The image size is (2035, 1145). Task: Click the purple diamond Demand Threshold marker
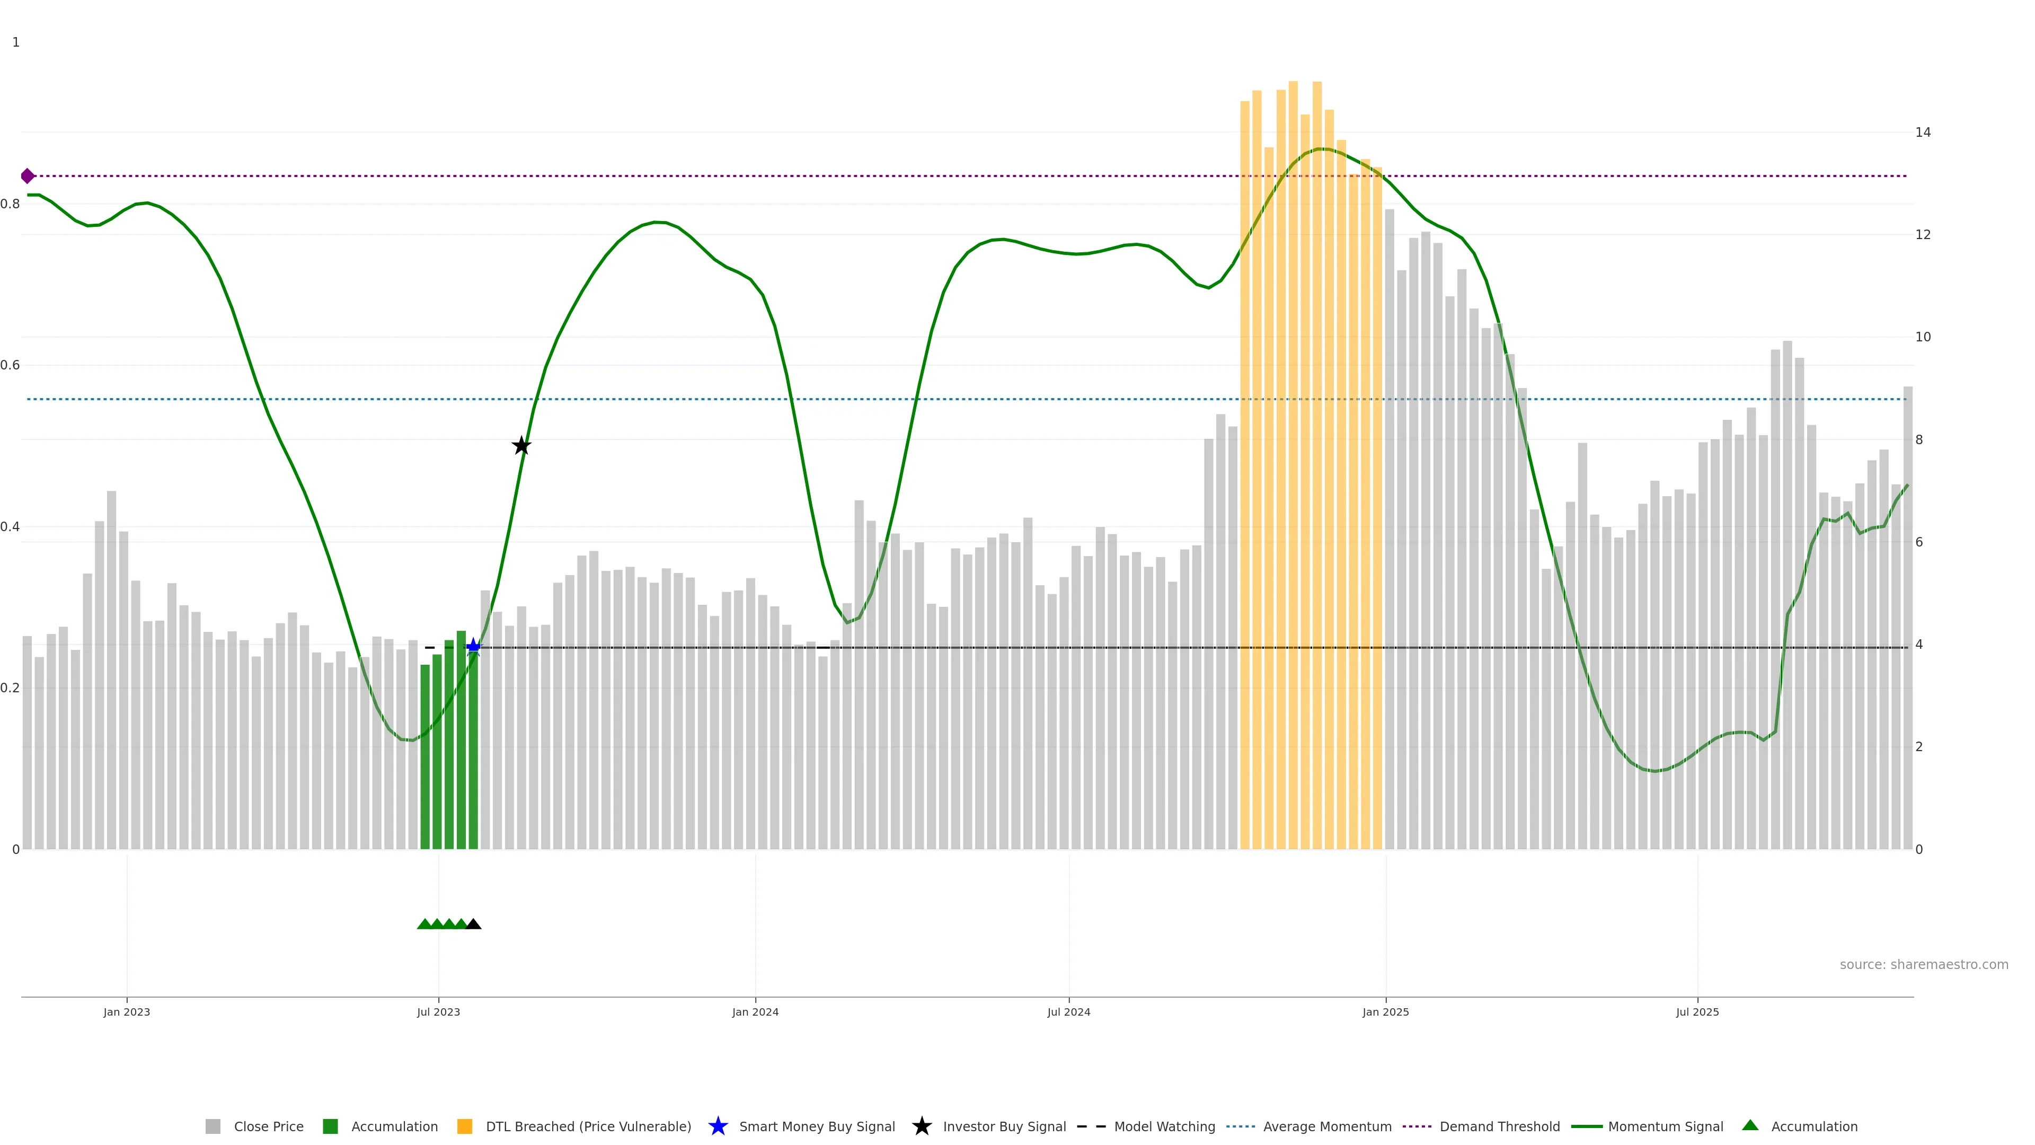point(28,176)
